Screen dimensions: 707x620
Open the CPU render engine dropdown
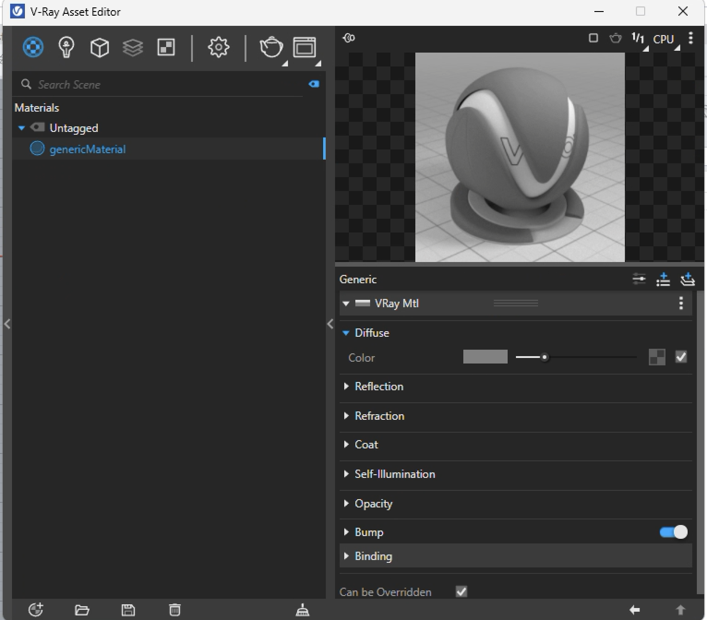(x=666, y=40)
